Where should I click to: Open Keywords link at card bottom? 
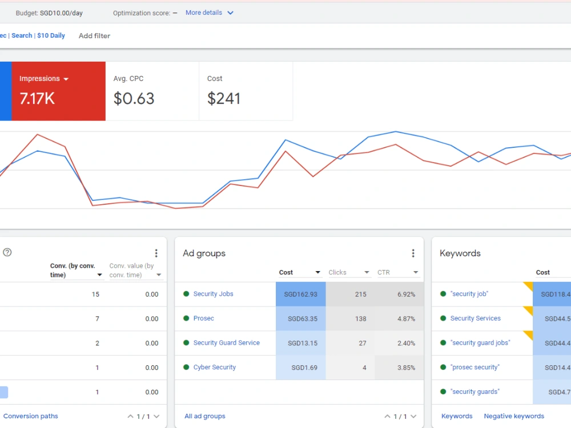coord(457,416)
